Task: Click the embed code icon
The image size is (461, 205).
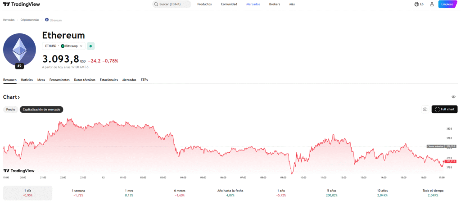Action: click(453, 97)
